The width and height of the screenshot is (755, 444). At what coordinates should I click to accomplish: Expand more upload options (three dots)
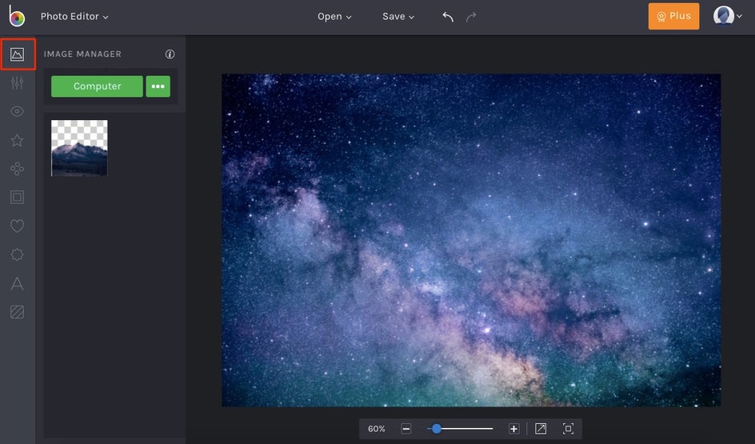click(x=158, y=86)
